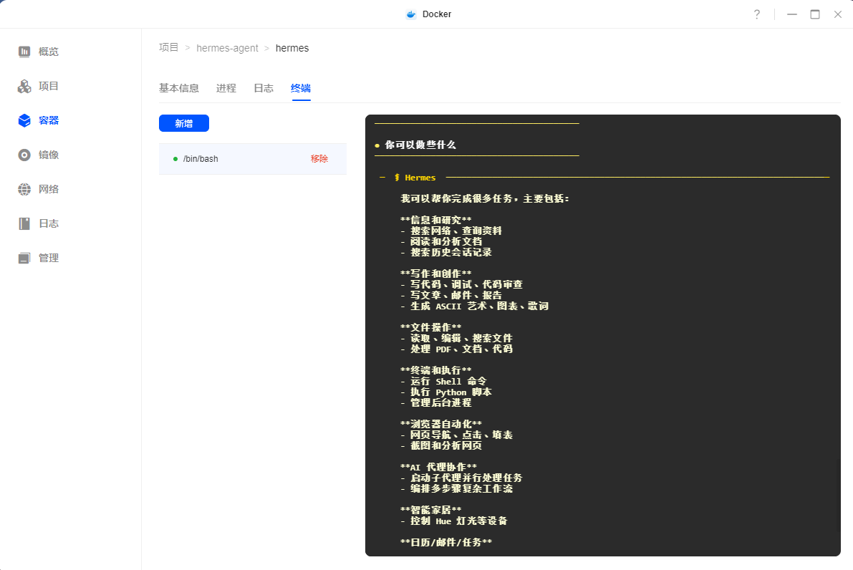Screen dimensions: 853x570
Task: Navigate to hermes-agent in the breadcrumb
Action: coord(227,48)
